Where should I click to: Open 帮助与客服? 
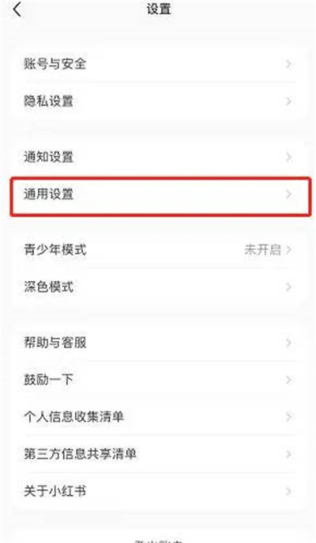158,343
